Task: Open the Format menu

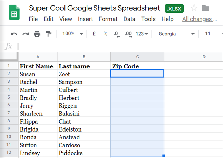Action: click(108, 19)
